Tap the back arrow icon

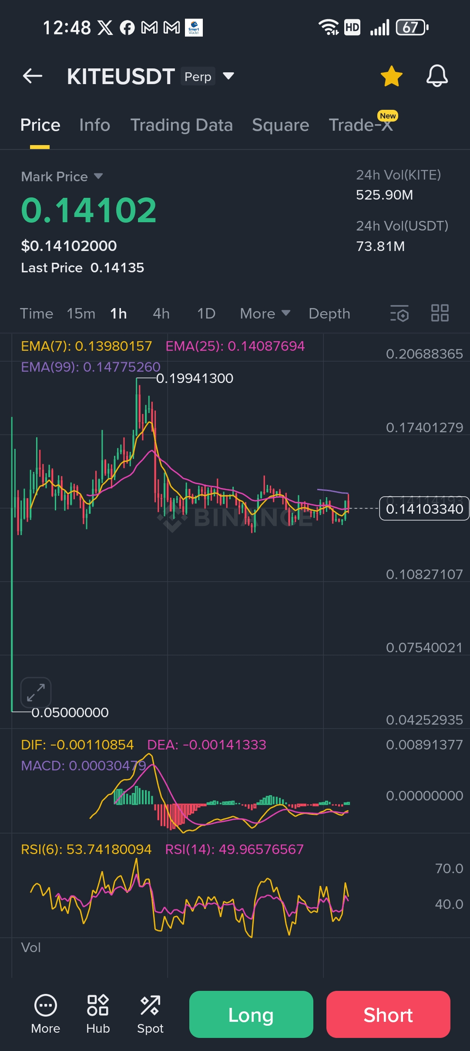coord(33,76)
